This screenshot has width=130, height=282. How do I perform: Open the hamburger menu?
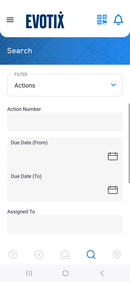(10, 20)
